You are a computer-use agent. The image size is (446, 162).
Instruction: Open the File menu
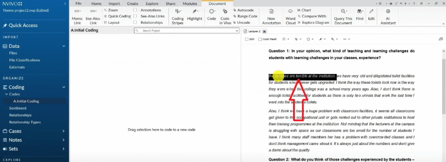point(78,3)
